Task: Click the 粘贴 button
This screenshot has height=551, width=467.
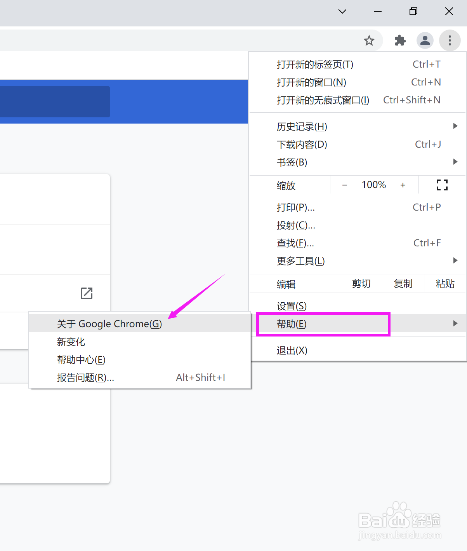Action: point(445,284)
